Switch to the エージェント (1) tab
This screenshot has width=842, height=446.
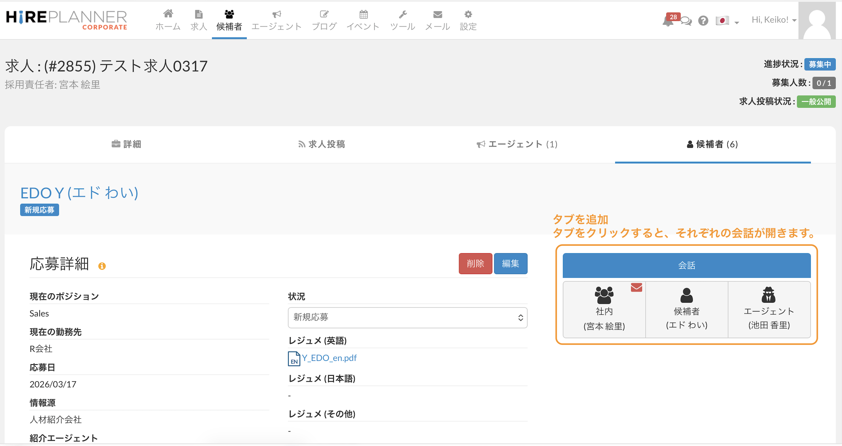517,144
